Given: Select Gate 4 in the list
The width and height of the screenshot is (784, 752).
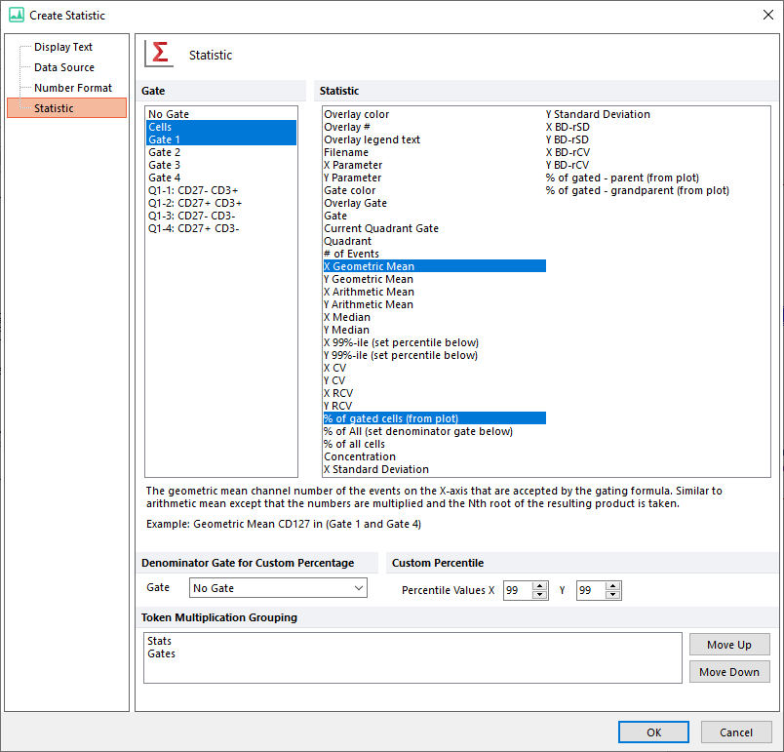Looking at the screenshot, I should (x=221, y=178).
